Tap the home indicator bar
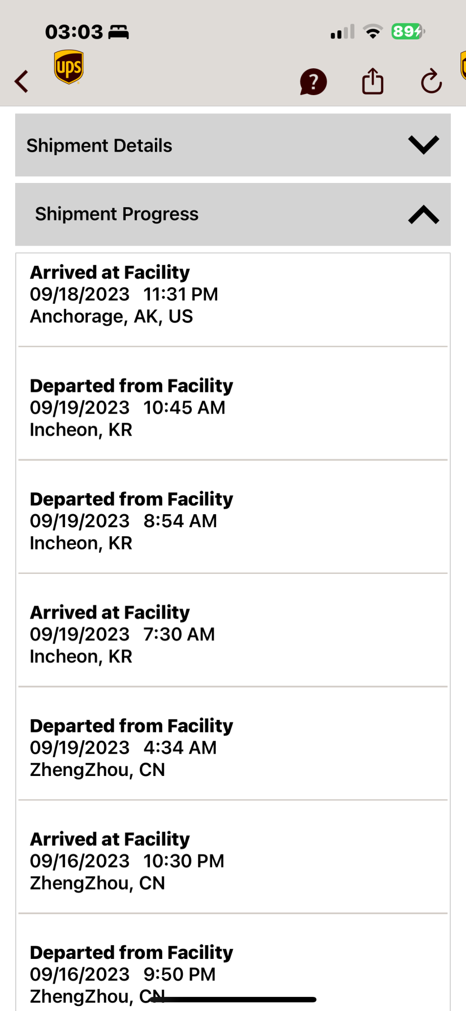The image size is (466, 1011). (233, 999)
